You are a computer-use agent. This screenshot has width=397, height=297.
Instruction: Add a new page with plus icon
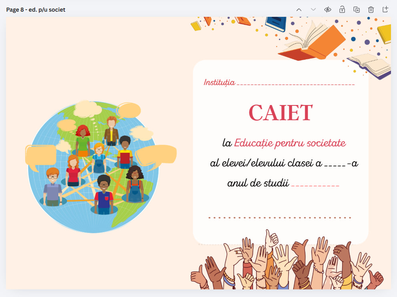[385, 10]
